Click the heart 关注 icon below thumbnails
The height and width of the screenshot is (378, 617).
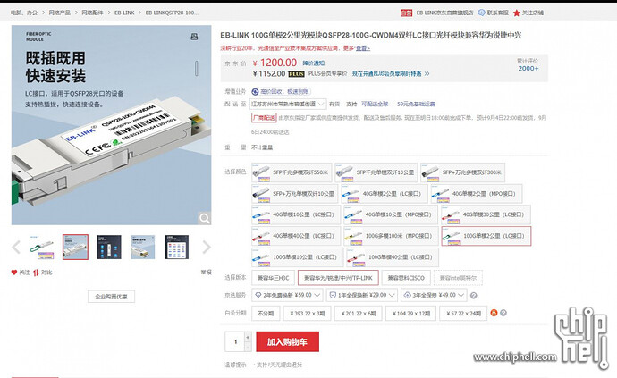[x=14, y=272]
